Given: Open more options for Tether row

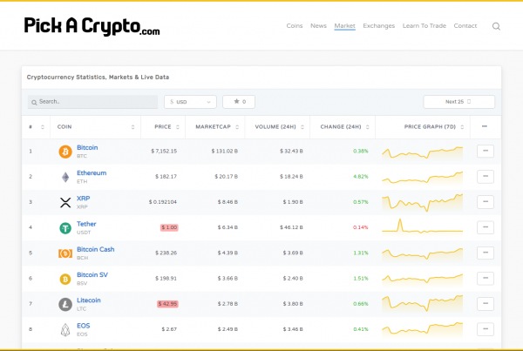Looking at the screenshot, I should 486,227.
